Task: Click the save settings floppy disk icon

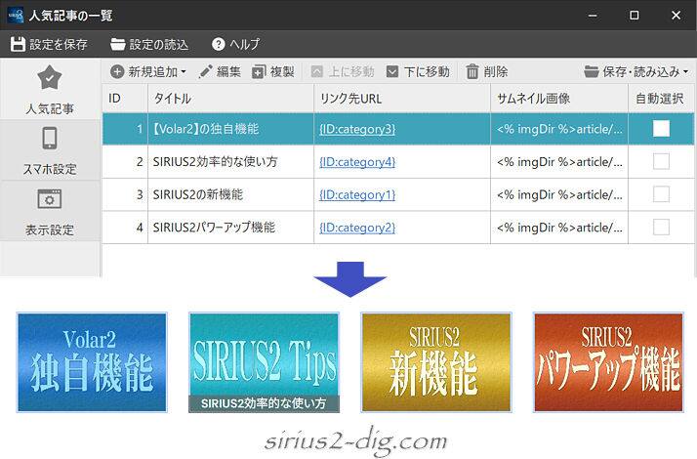Action: pyautogui.click(x=19, y=45)
